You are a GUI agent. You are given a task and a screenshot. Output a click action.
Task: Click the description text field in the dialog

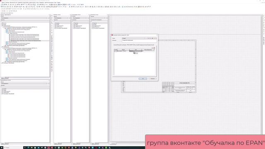coord(139,41)
